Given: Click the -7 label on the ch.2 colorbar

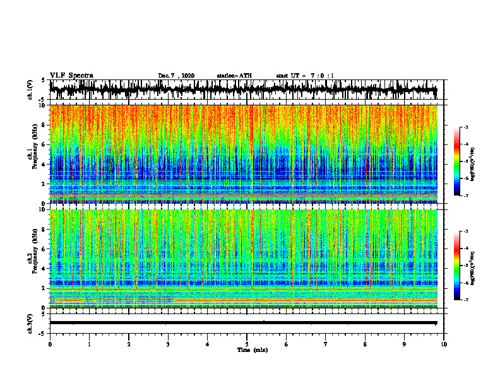Looking at the screenshot, I should 465,300.
